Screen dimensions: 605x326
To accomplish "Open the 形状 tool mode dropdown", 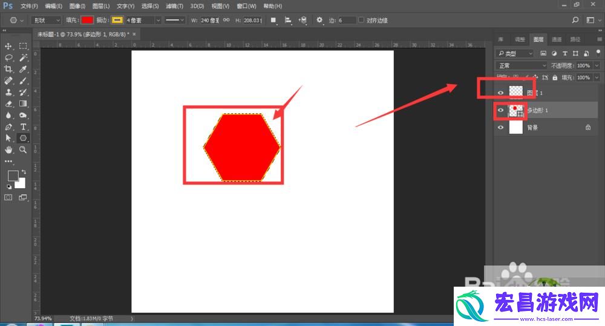I will pyautogui.click(x=46, y=20).
